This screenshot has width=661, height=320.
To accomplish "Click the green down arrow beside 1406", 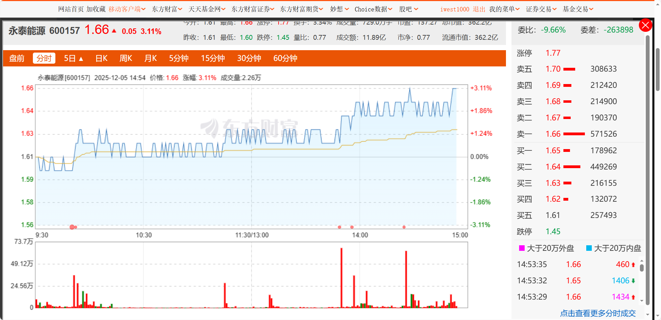I will 633,281.
